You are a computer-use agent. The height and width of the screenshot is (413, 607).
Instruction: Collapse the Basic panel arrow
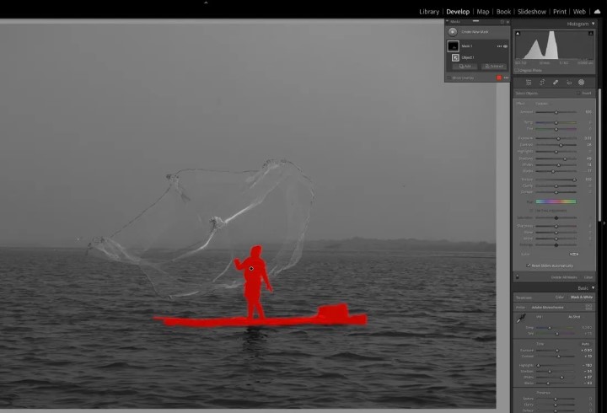[593, 288]
